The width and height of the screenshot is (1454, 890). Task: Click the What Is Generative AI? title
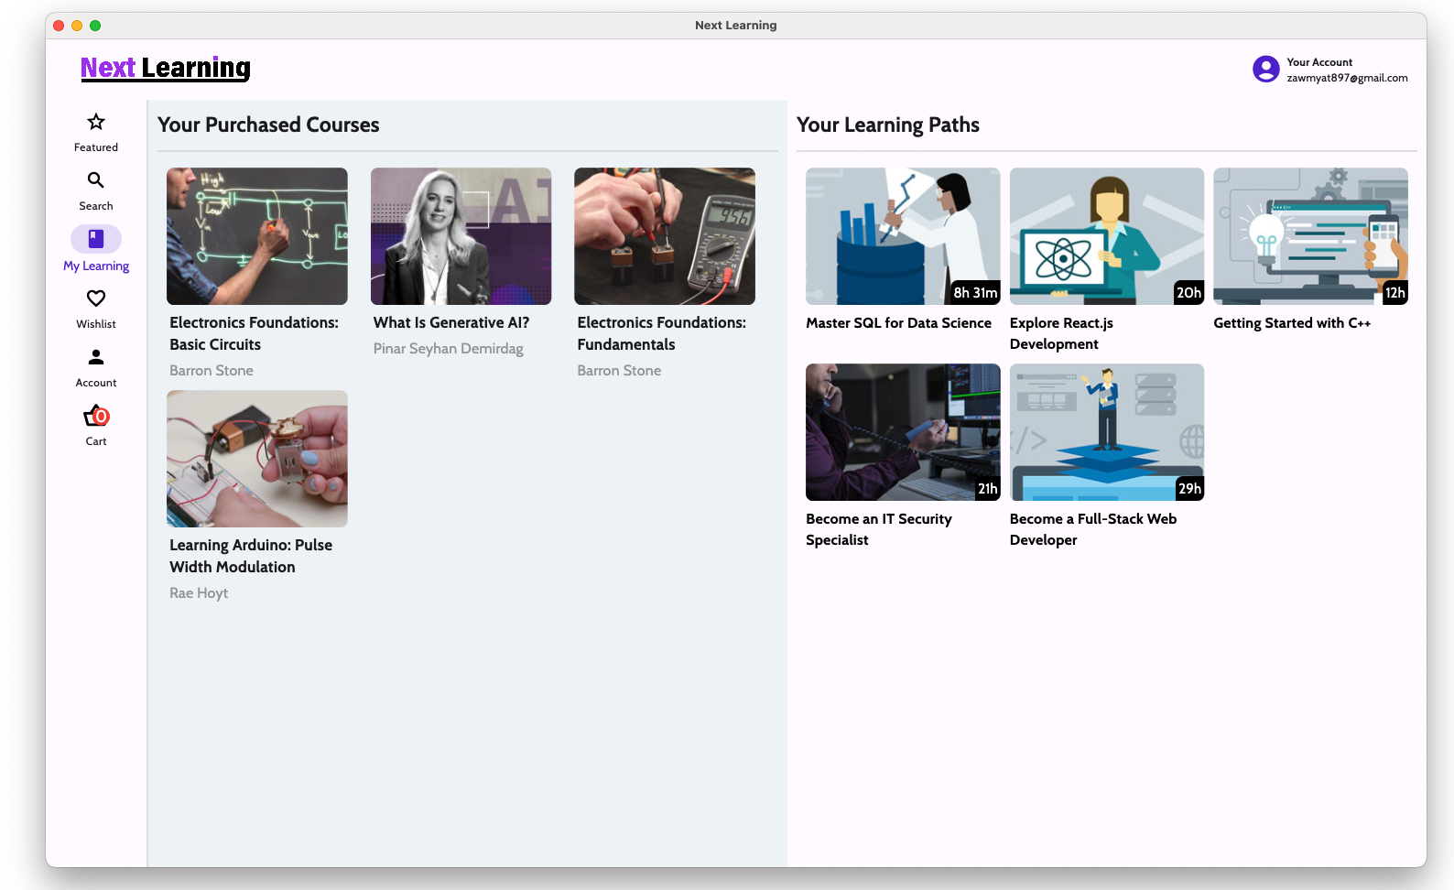pos(451,322)
